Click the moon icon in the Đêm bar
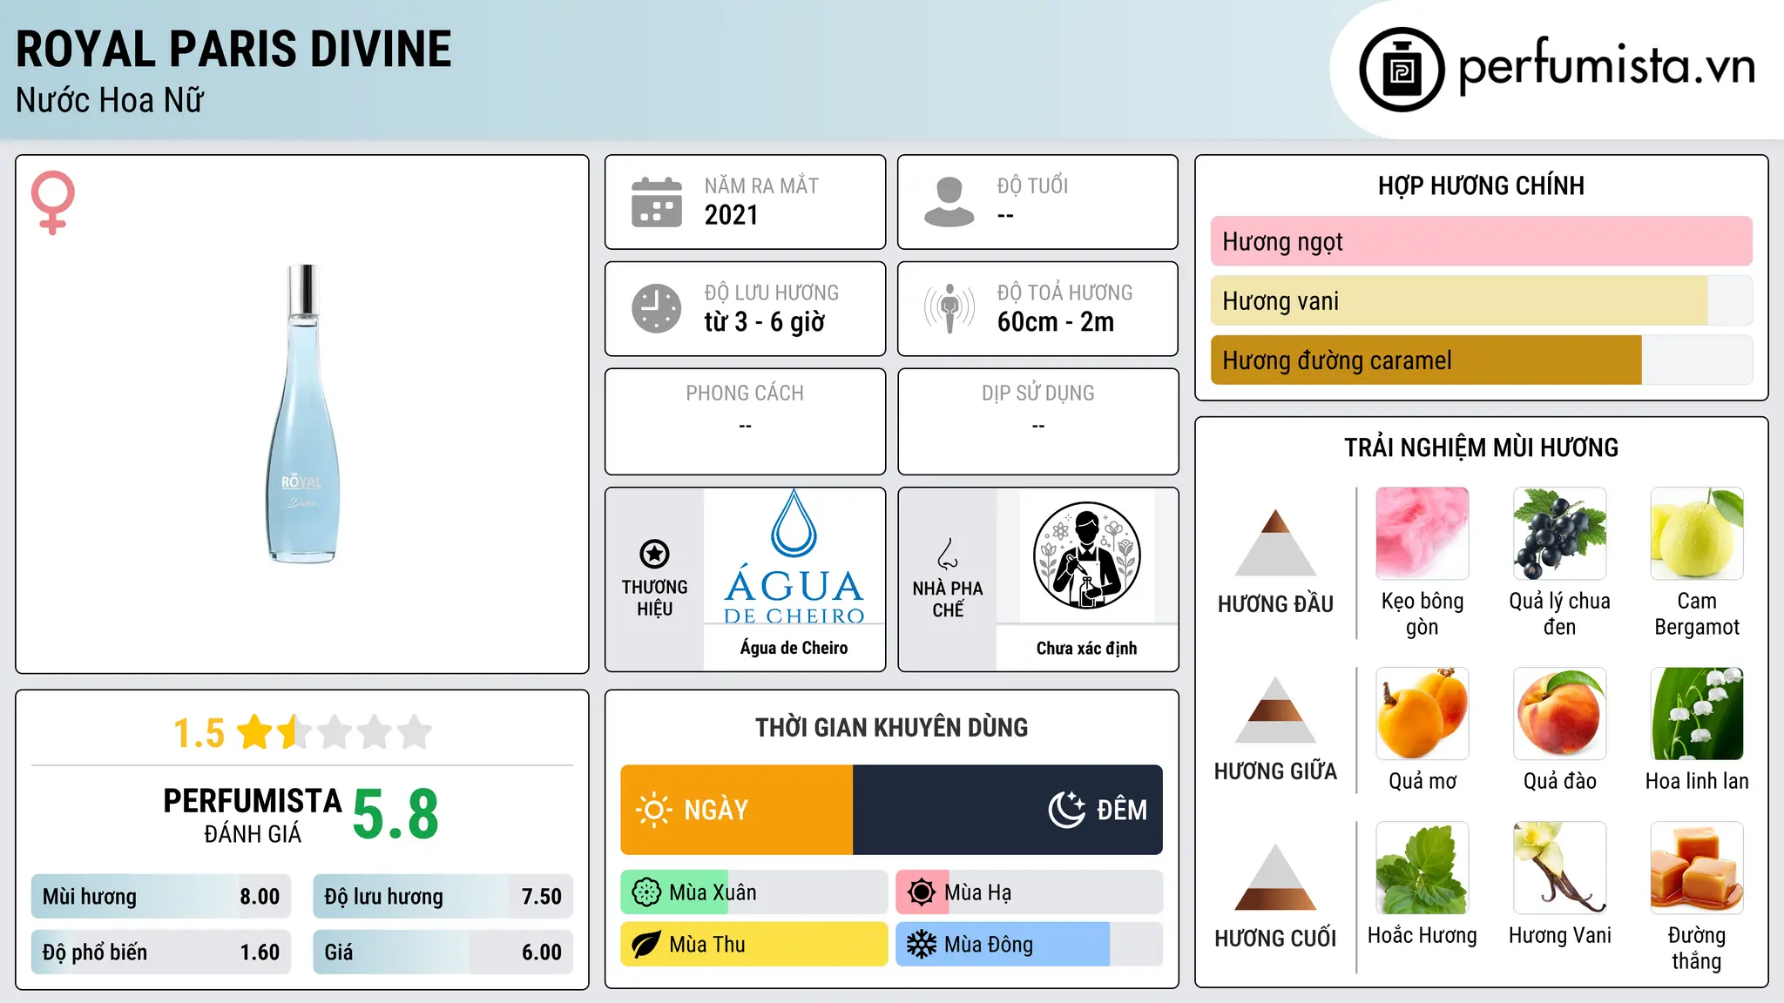 1067,810
